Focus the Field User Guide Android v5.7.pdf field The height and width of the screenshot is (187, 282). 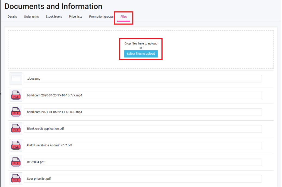point(143,145)
